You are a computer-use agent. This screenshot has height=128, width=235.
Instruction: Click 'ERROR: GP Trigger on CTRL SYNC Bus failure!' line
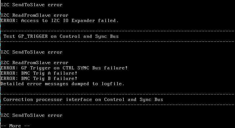pyautogui.click(x=64, y=68)
